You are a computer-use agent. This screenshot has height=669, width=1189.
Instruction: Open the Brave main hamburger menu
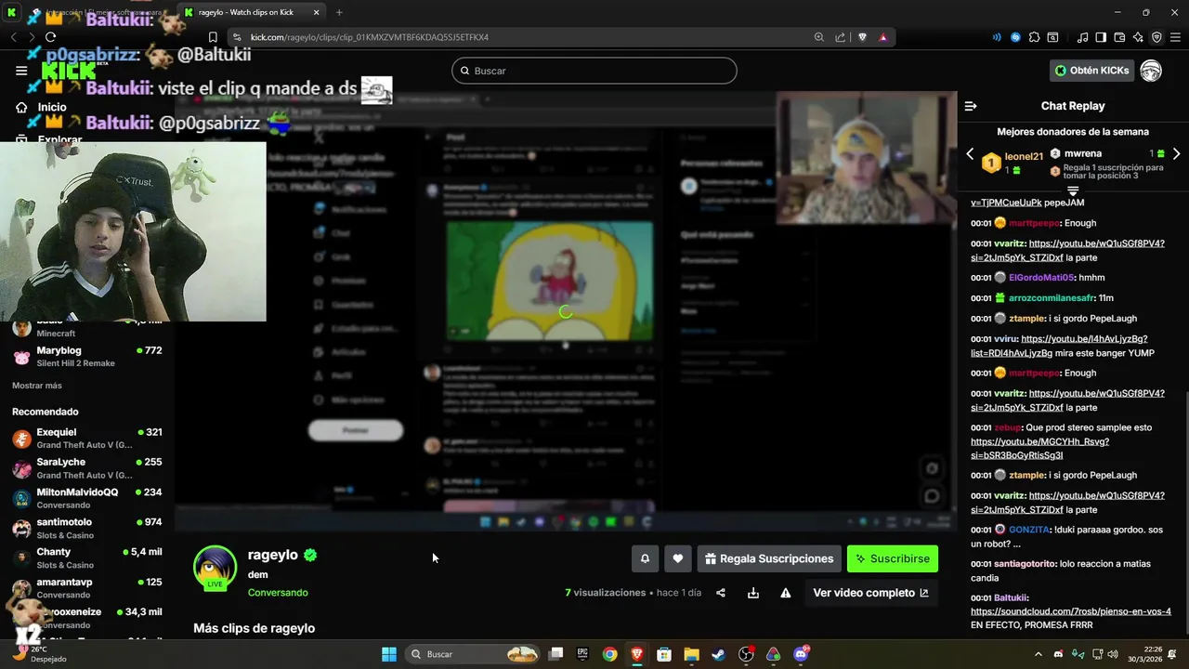[x=1175, y=37]
